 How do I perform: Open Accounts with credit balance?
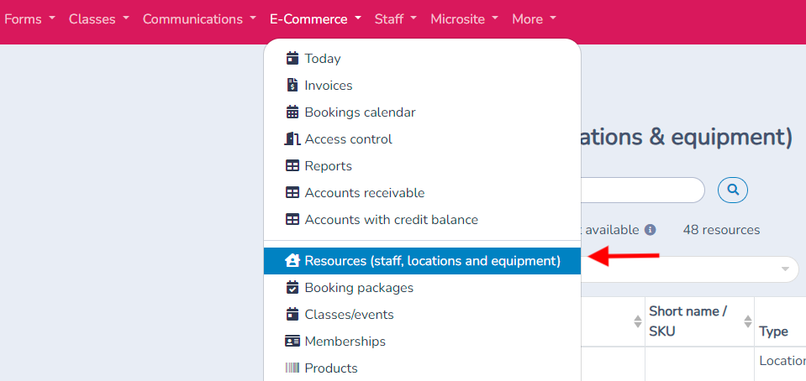(422, 219)
